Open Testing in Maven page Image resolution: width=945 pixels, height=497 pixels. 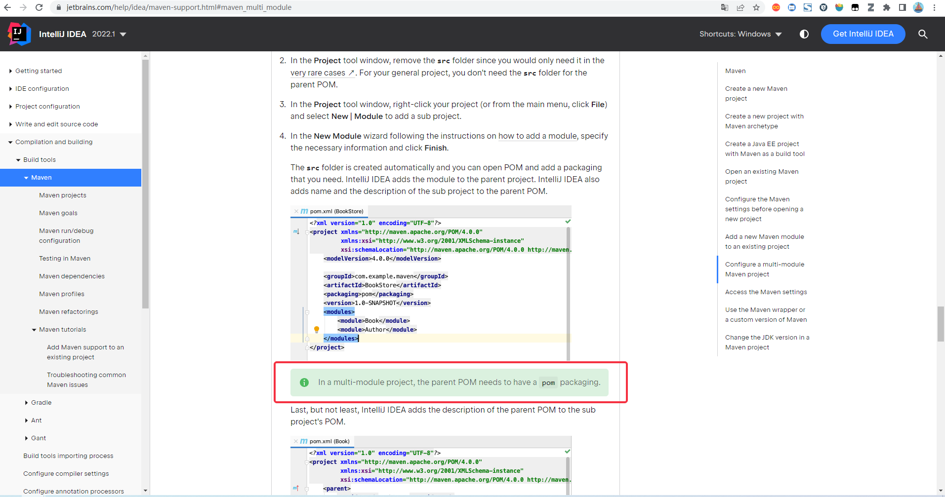(x=65, y=259)
